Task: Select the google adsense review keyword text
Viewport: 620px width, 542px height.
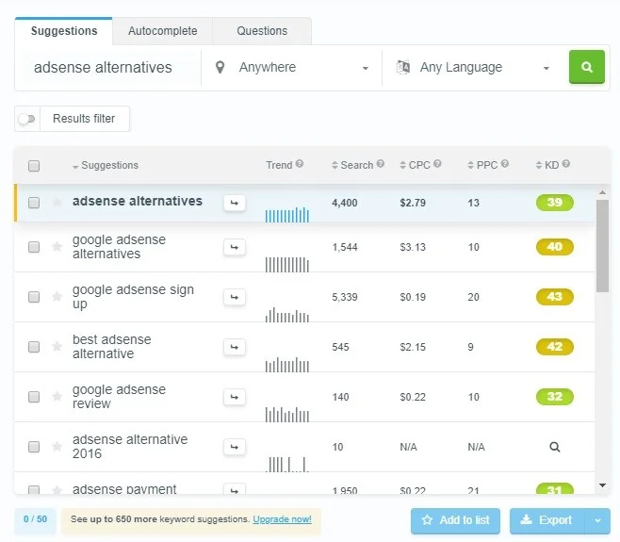Action: point(119,397)
